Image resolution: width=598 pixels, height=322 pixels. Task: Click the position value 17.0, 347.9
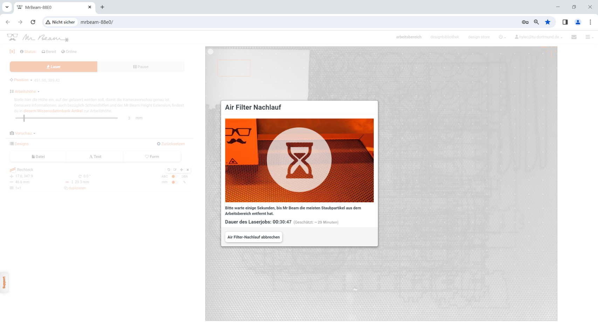click(24, 176)
